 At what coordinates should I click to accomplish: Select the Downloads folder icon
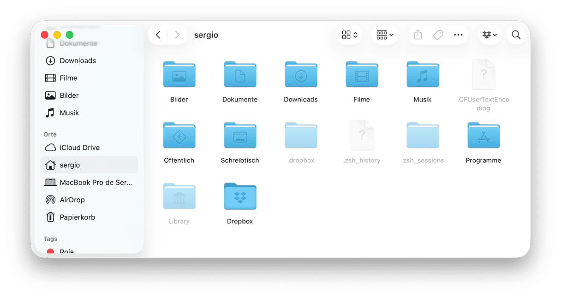point(301,74)
